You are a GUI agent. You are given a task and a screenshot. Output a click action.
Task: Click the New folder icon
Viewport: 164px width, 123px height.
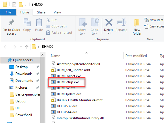[x=137, y=23]
